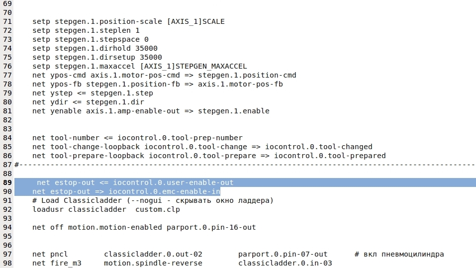Click motion.spindle-reverse on line 98

(153, 263)
